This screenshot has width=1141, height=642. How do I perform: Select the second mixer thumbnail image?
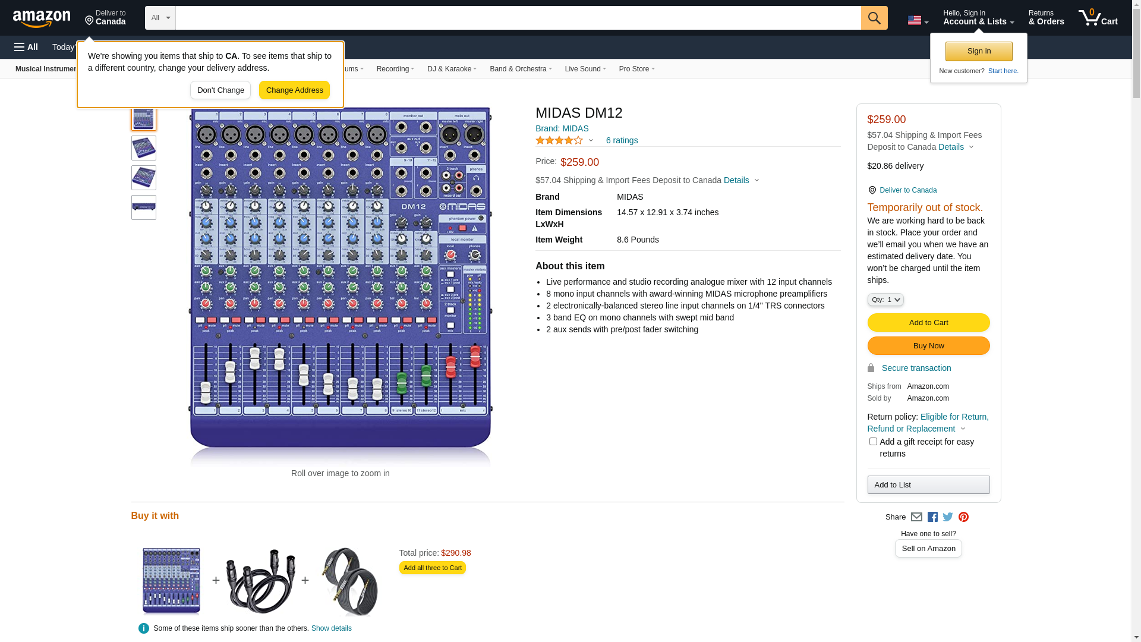coord(144,148)
